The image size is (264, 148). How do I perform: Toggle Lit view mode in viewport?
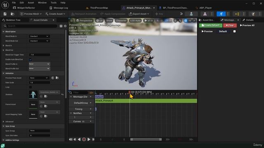point(99,21)
